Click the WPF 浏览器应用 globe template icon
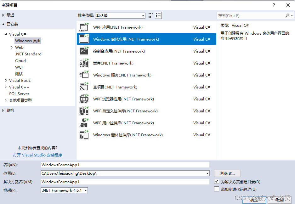 click(84, 99)
